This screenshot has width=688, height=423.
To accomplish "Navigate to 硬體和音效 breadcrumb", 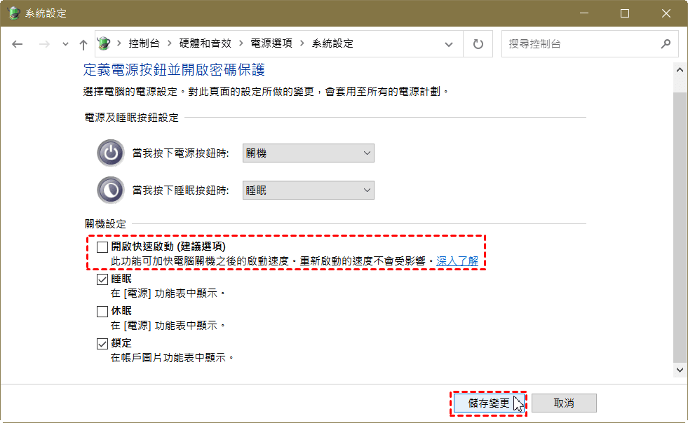I will [x=205, y=43].
